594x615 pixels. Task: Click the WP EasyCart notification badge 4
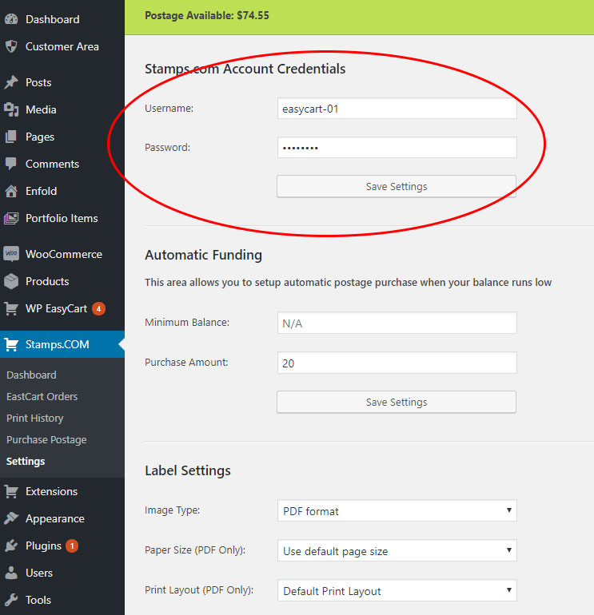pyautogui.click(x=98, y=308)
